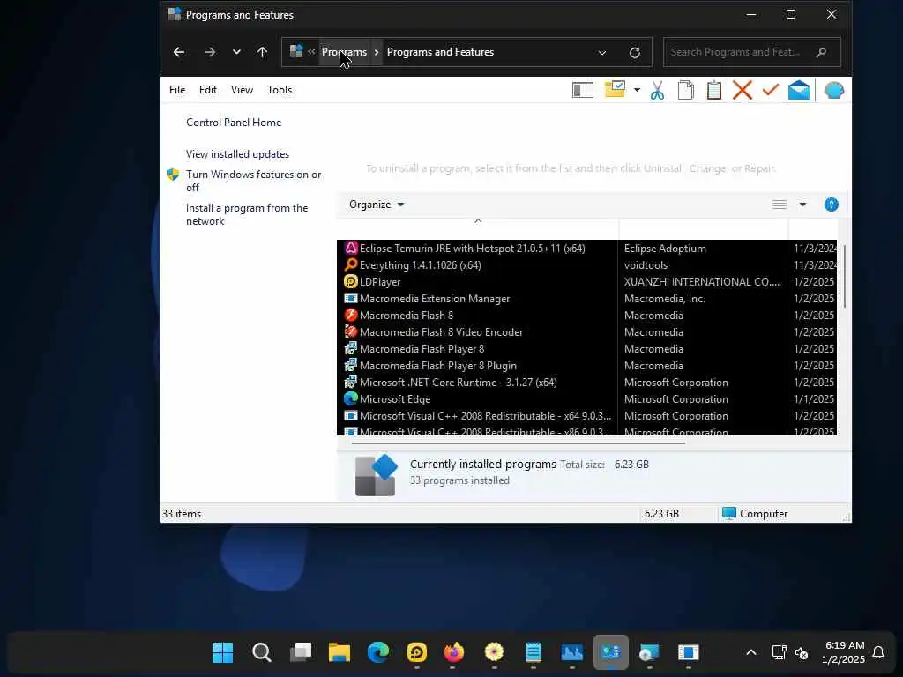Viewport: 903px width, 677px height.
Task: Open the Organize dropdown
Action: point(377,205)
